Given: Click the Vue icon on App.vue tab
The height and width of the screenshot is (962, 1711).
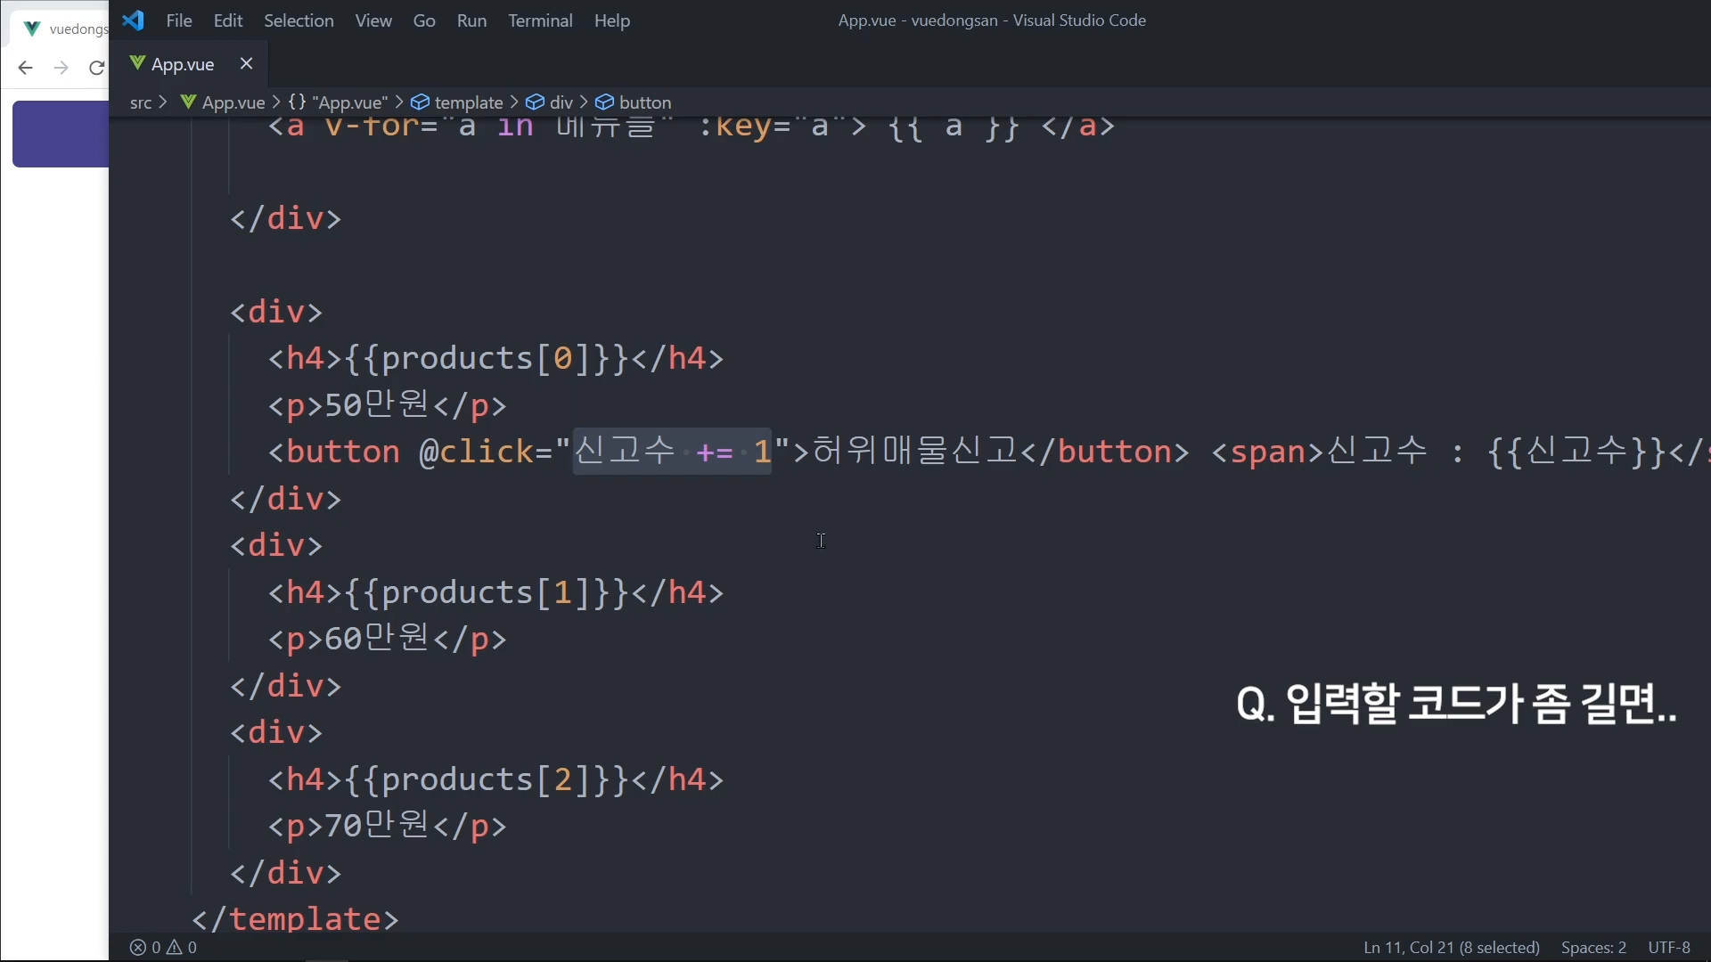Looking at the screenshot, I should tap(137, 63).
